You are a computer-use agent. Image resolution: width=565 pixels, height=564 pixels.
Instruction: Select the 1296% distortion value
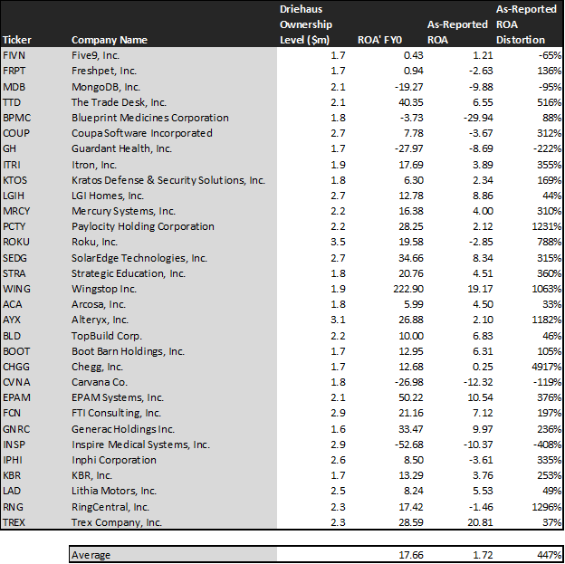(x=546, y=507)
